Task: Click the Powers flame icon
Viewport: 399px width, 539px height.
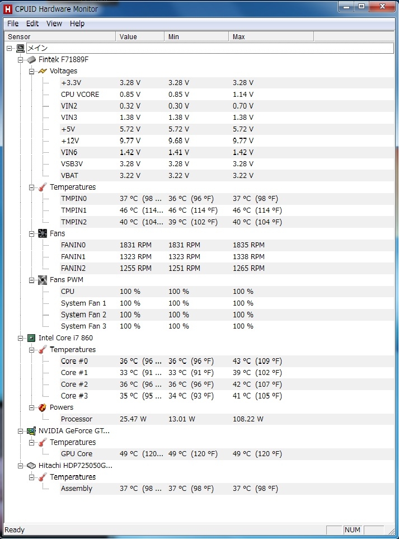Action: pyautogui.click(x=43, y=407)
